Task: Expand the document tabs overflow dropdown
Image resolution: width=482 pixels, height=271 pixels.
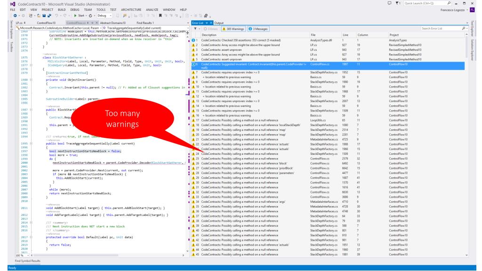Action: pos(188,23)
